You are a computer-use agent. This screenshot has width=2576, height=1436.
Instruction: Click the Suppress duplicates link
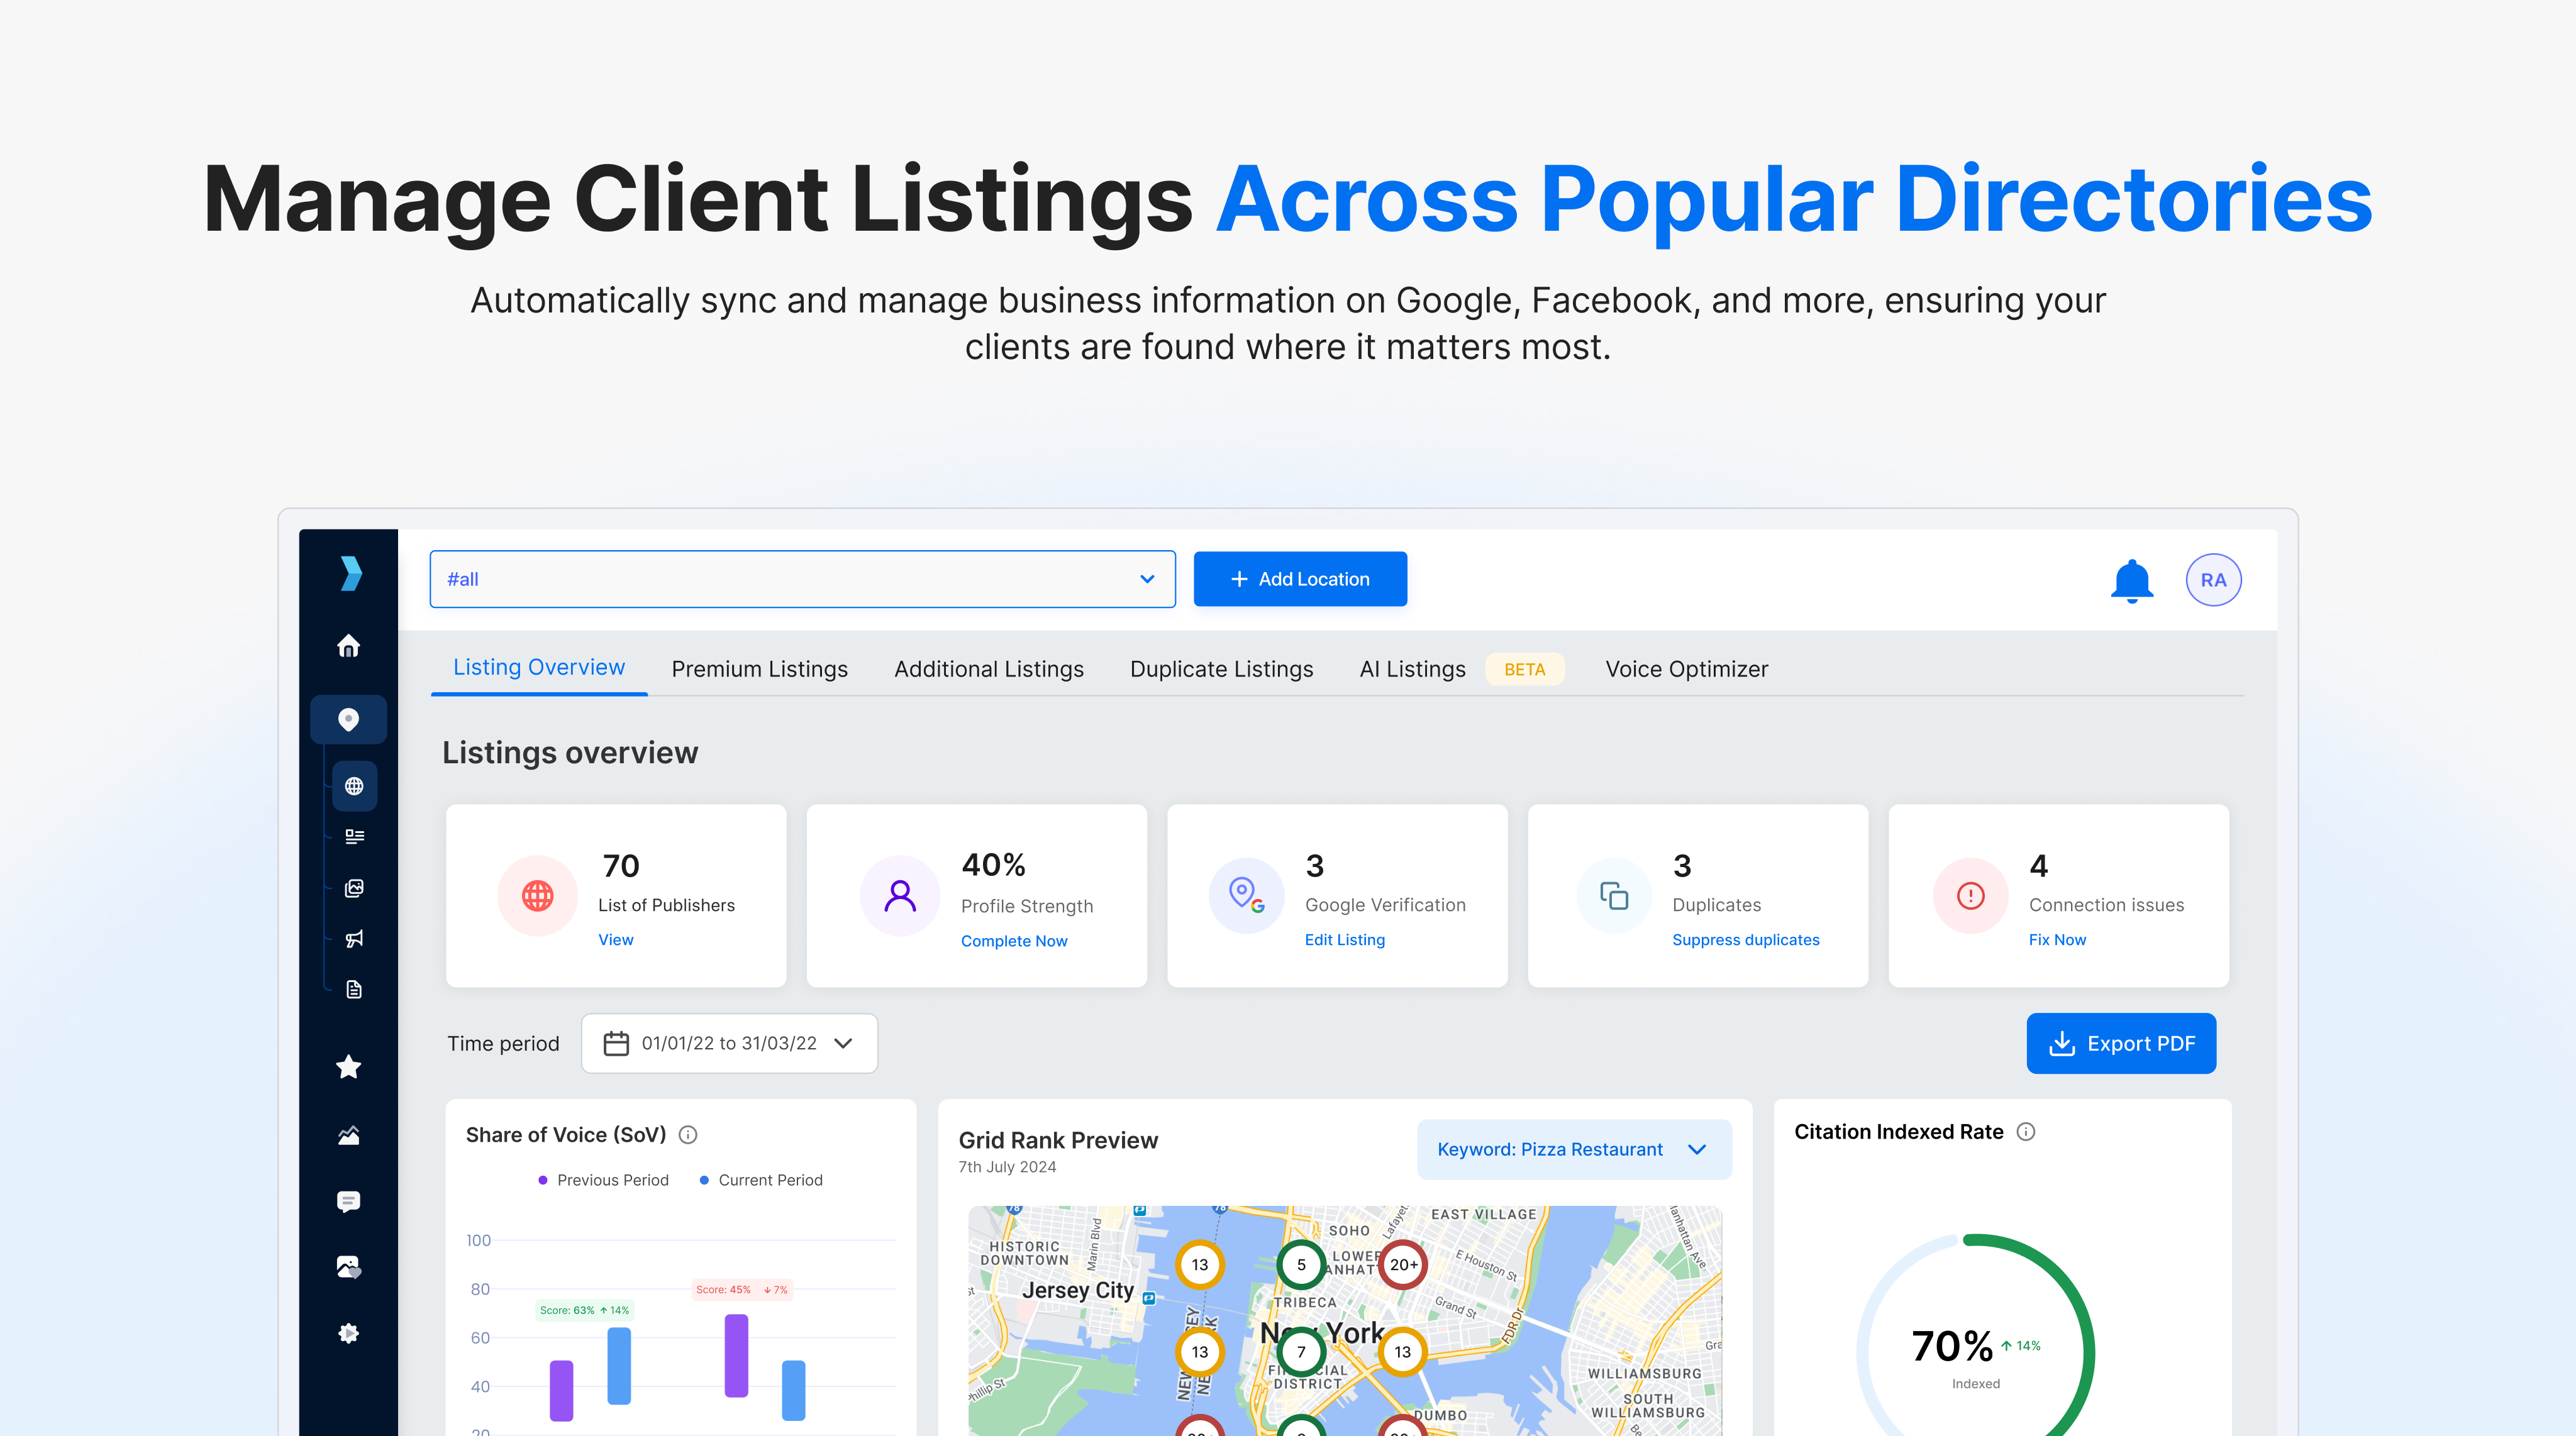tap(1745, 939)
